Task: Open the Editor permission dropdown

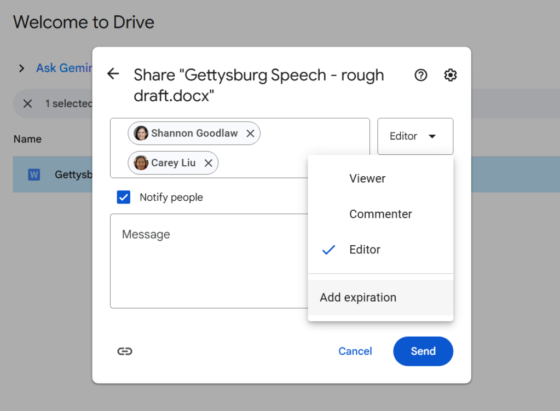Action: pos(415,136)
